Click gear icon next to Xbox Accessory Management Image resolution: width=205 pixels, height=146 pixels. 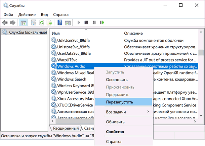point(54,98)
